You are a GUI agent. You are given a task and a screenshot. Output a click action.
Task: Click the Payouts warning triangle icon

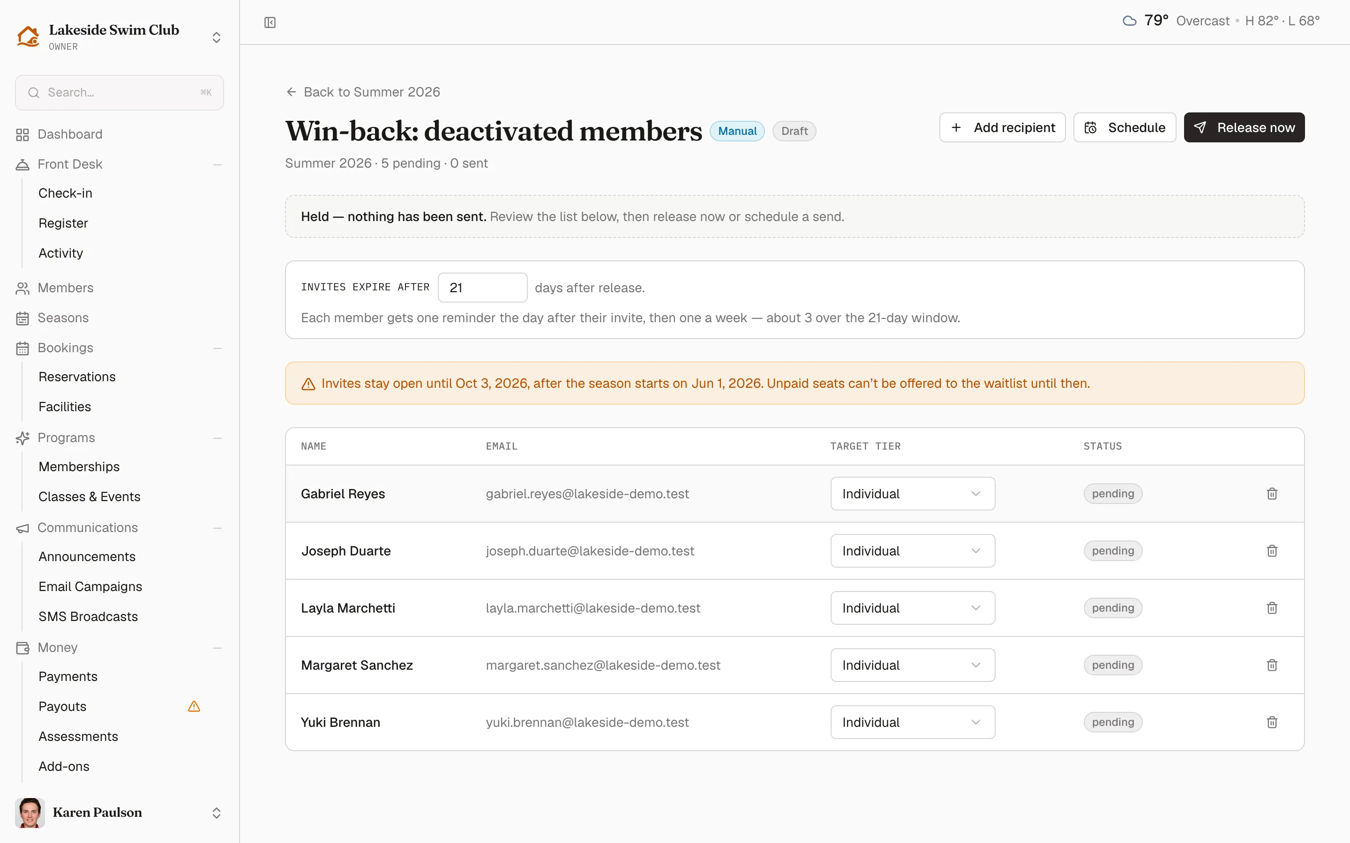tap(194, 706)
